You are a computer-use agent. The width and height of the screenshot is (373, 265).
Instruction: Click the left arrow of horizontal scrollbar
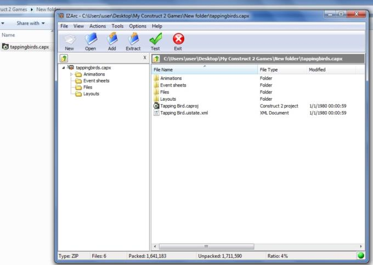tap(155, 246)
